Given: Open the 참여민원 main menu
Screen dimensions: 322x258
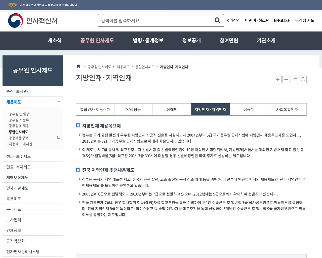Looking at the screenshot, I should point(229,41).
